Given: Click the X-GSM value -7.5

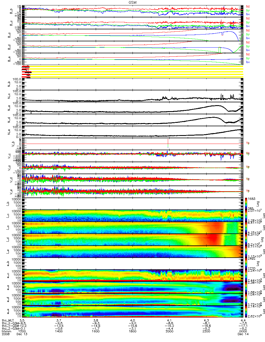Looking at the screenshot, I should (244, 323).
